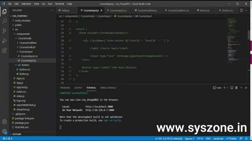The image size is (252, 141).
Task: Expand the public folder
Action: [x=19, y=25]
